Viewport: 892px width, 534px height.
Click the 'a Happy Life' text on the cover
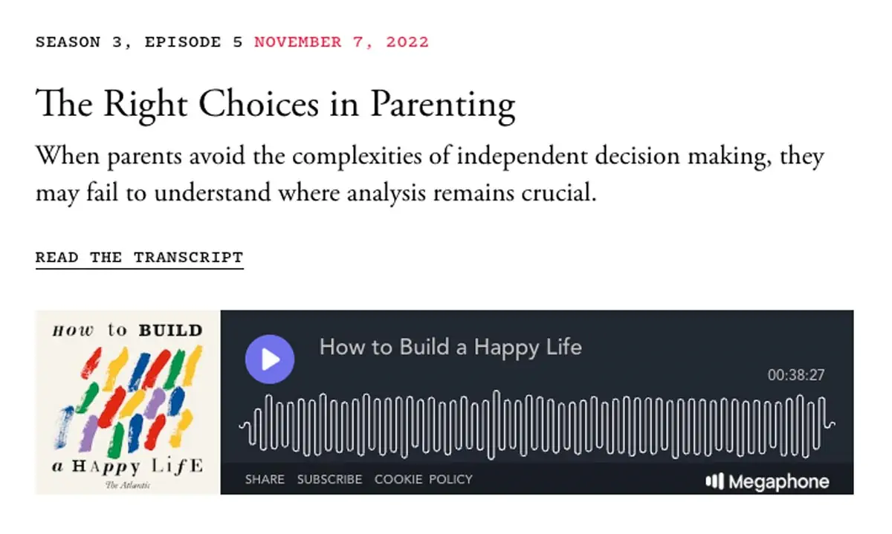127,467
